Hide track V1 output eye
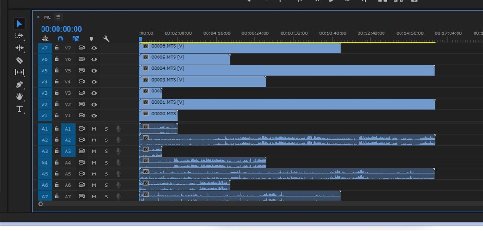 tap(94, 116)
